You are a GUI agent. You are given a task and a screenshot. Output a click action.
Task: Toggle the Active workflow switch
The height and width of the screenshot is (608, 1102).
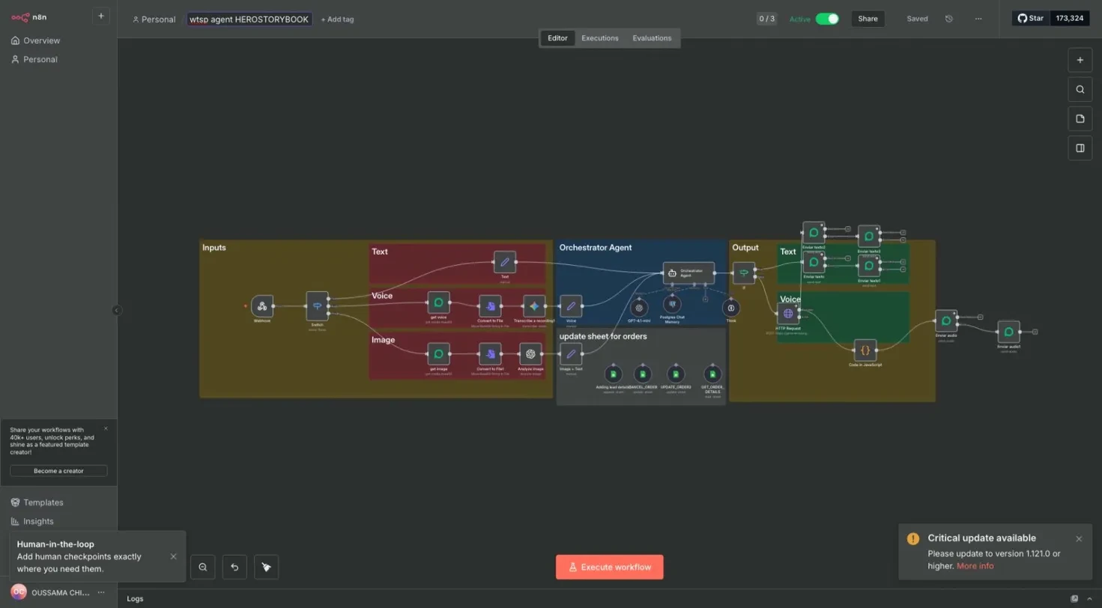[827, 19]
